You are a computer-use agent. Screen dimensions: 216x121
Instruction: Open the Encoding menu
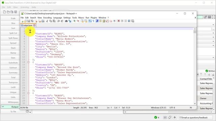coord(47,18)
